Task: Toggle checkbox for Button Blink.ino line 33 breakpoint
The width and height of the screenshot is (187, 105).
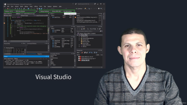Action: pyautogui.click(x=79, y=57)
